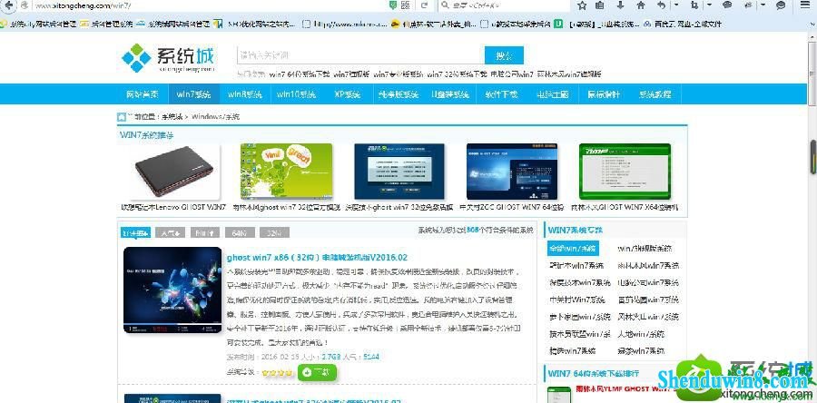This screenshot has width=817, height=403.
Task: Click the downloads arrow icon in toolbar
Action: point(620,5)
